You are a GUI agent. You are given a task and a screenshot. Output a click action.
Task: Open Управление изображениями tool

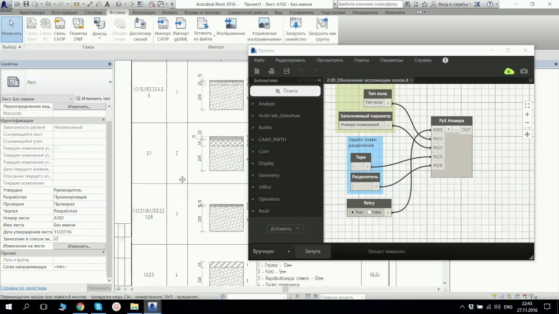[x=264, y=30]
